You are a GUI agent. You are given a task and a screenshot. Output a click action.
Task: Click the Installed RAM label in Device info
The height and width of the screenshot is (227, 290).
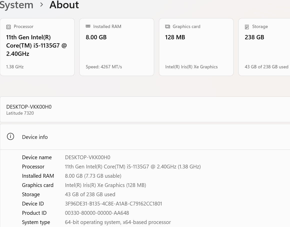[x=38, y=176]
